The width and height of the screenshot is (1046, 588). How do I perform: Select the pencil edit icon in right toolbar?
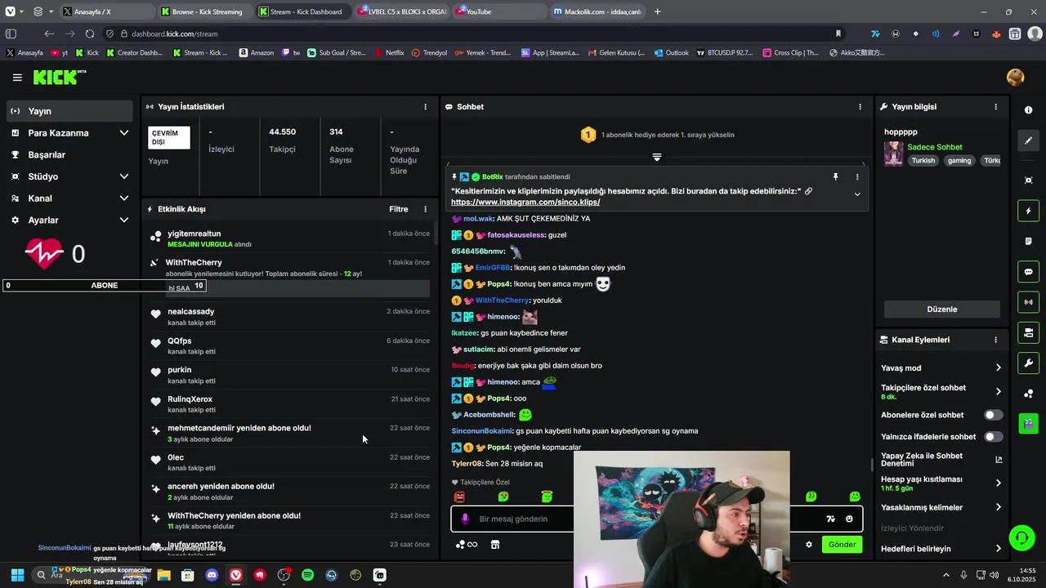click(x=1028, y=140)
